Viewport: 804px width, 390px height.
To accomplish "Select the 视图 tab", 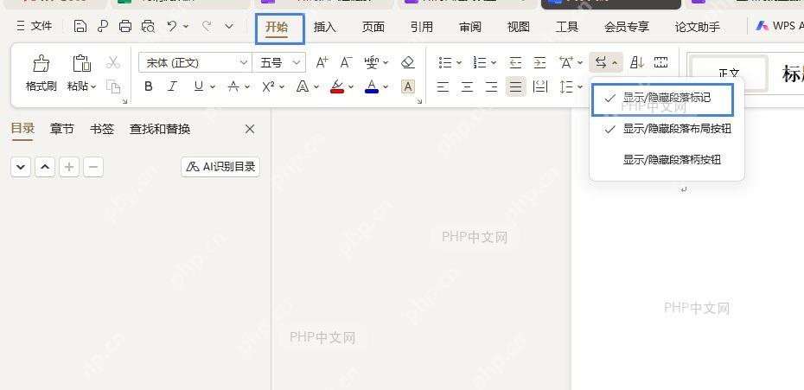I will coord(519,27).
